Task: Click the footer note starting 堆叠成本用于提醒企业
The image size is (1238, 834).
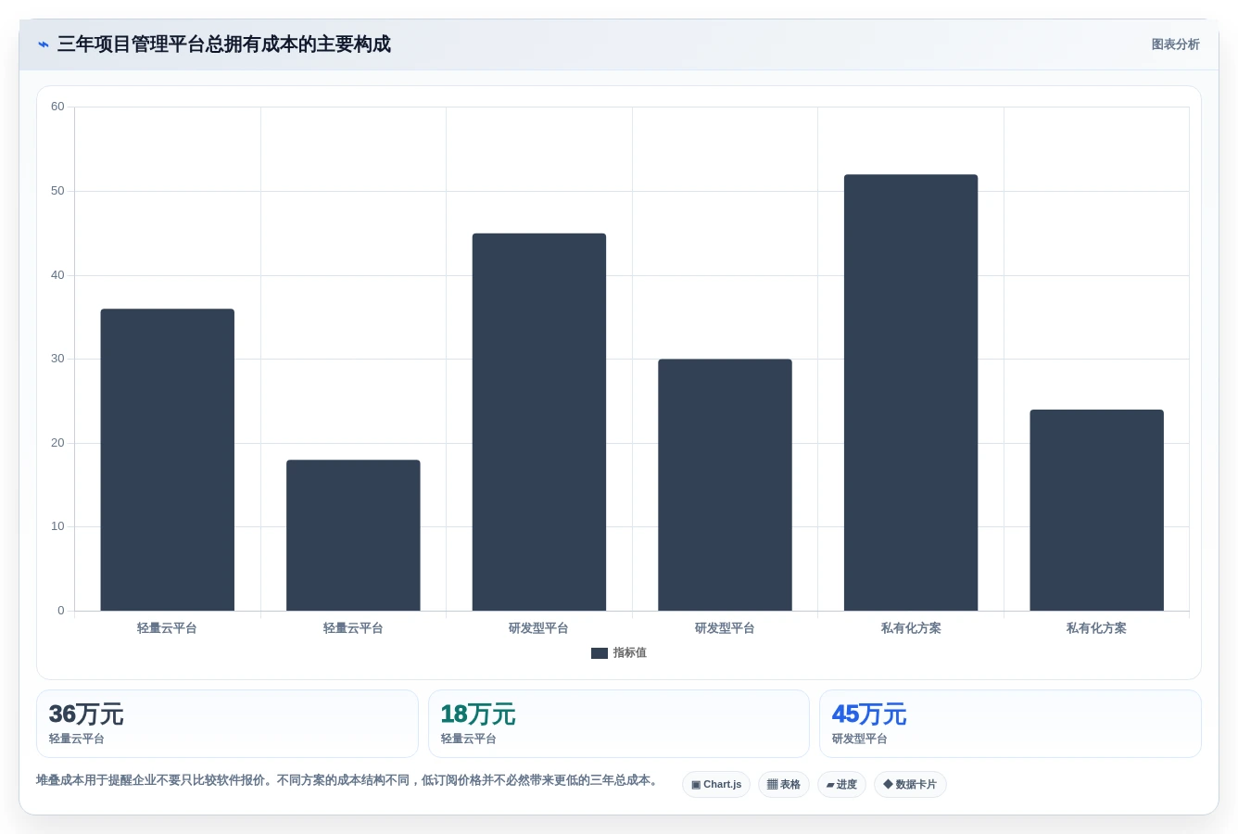Action: tap(348, 780)
